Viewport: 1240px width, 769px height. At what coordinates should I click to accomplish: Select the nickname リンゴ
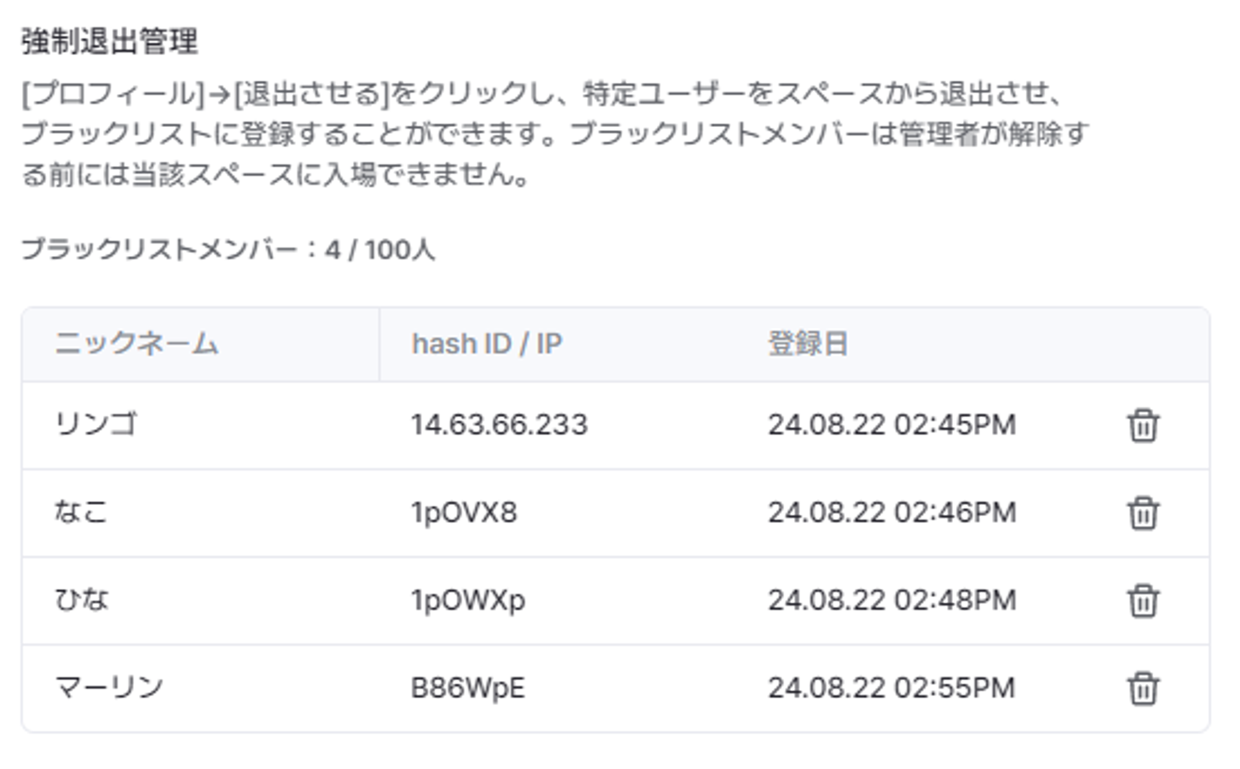pos(95,425)
